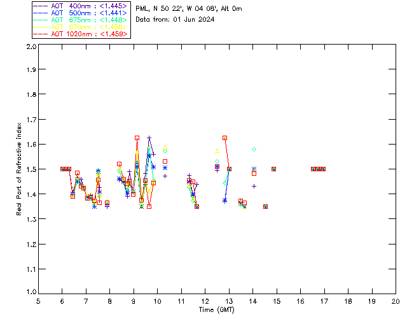This screenshot has width=407, height=326.
Task: Click the 1.0 y-axis label
Action: (31, 292)
